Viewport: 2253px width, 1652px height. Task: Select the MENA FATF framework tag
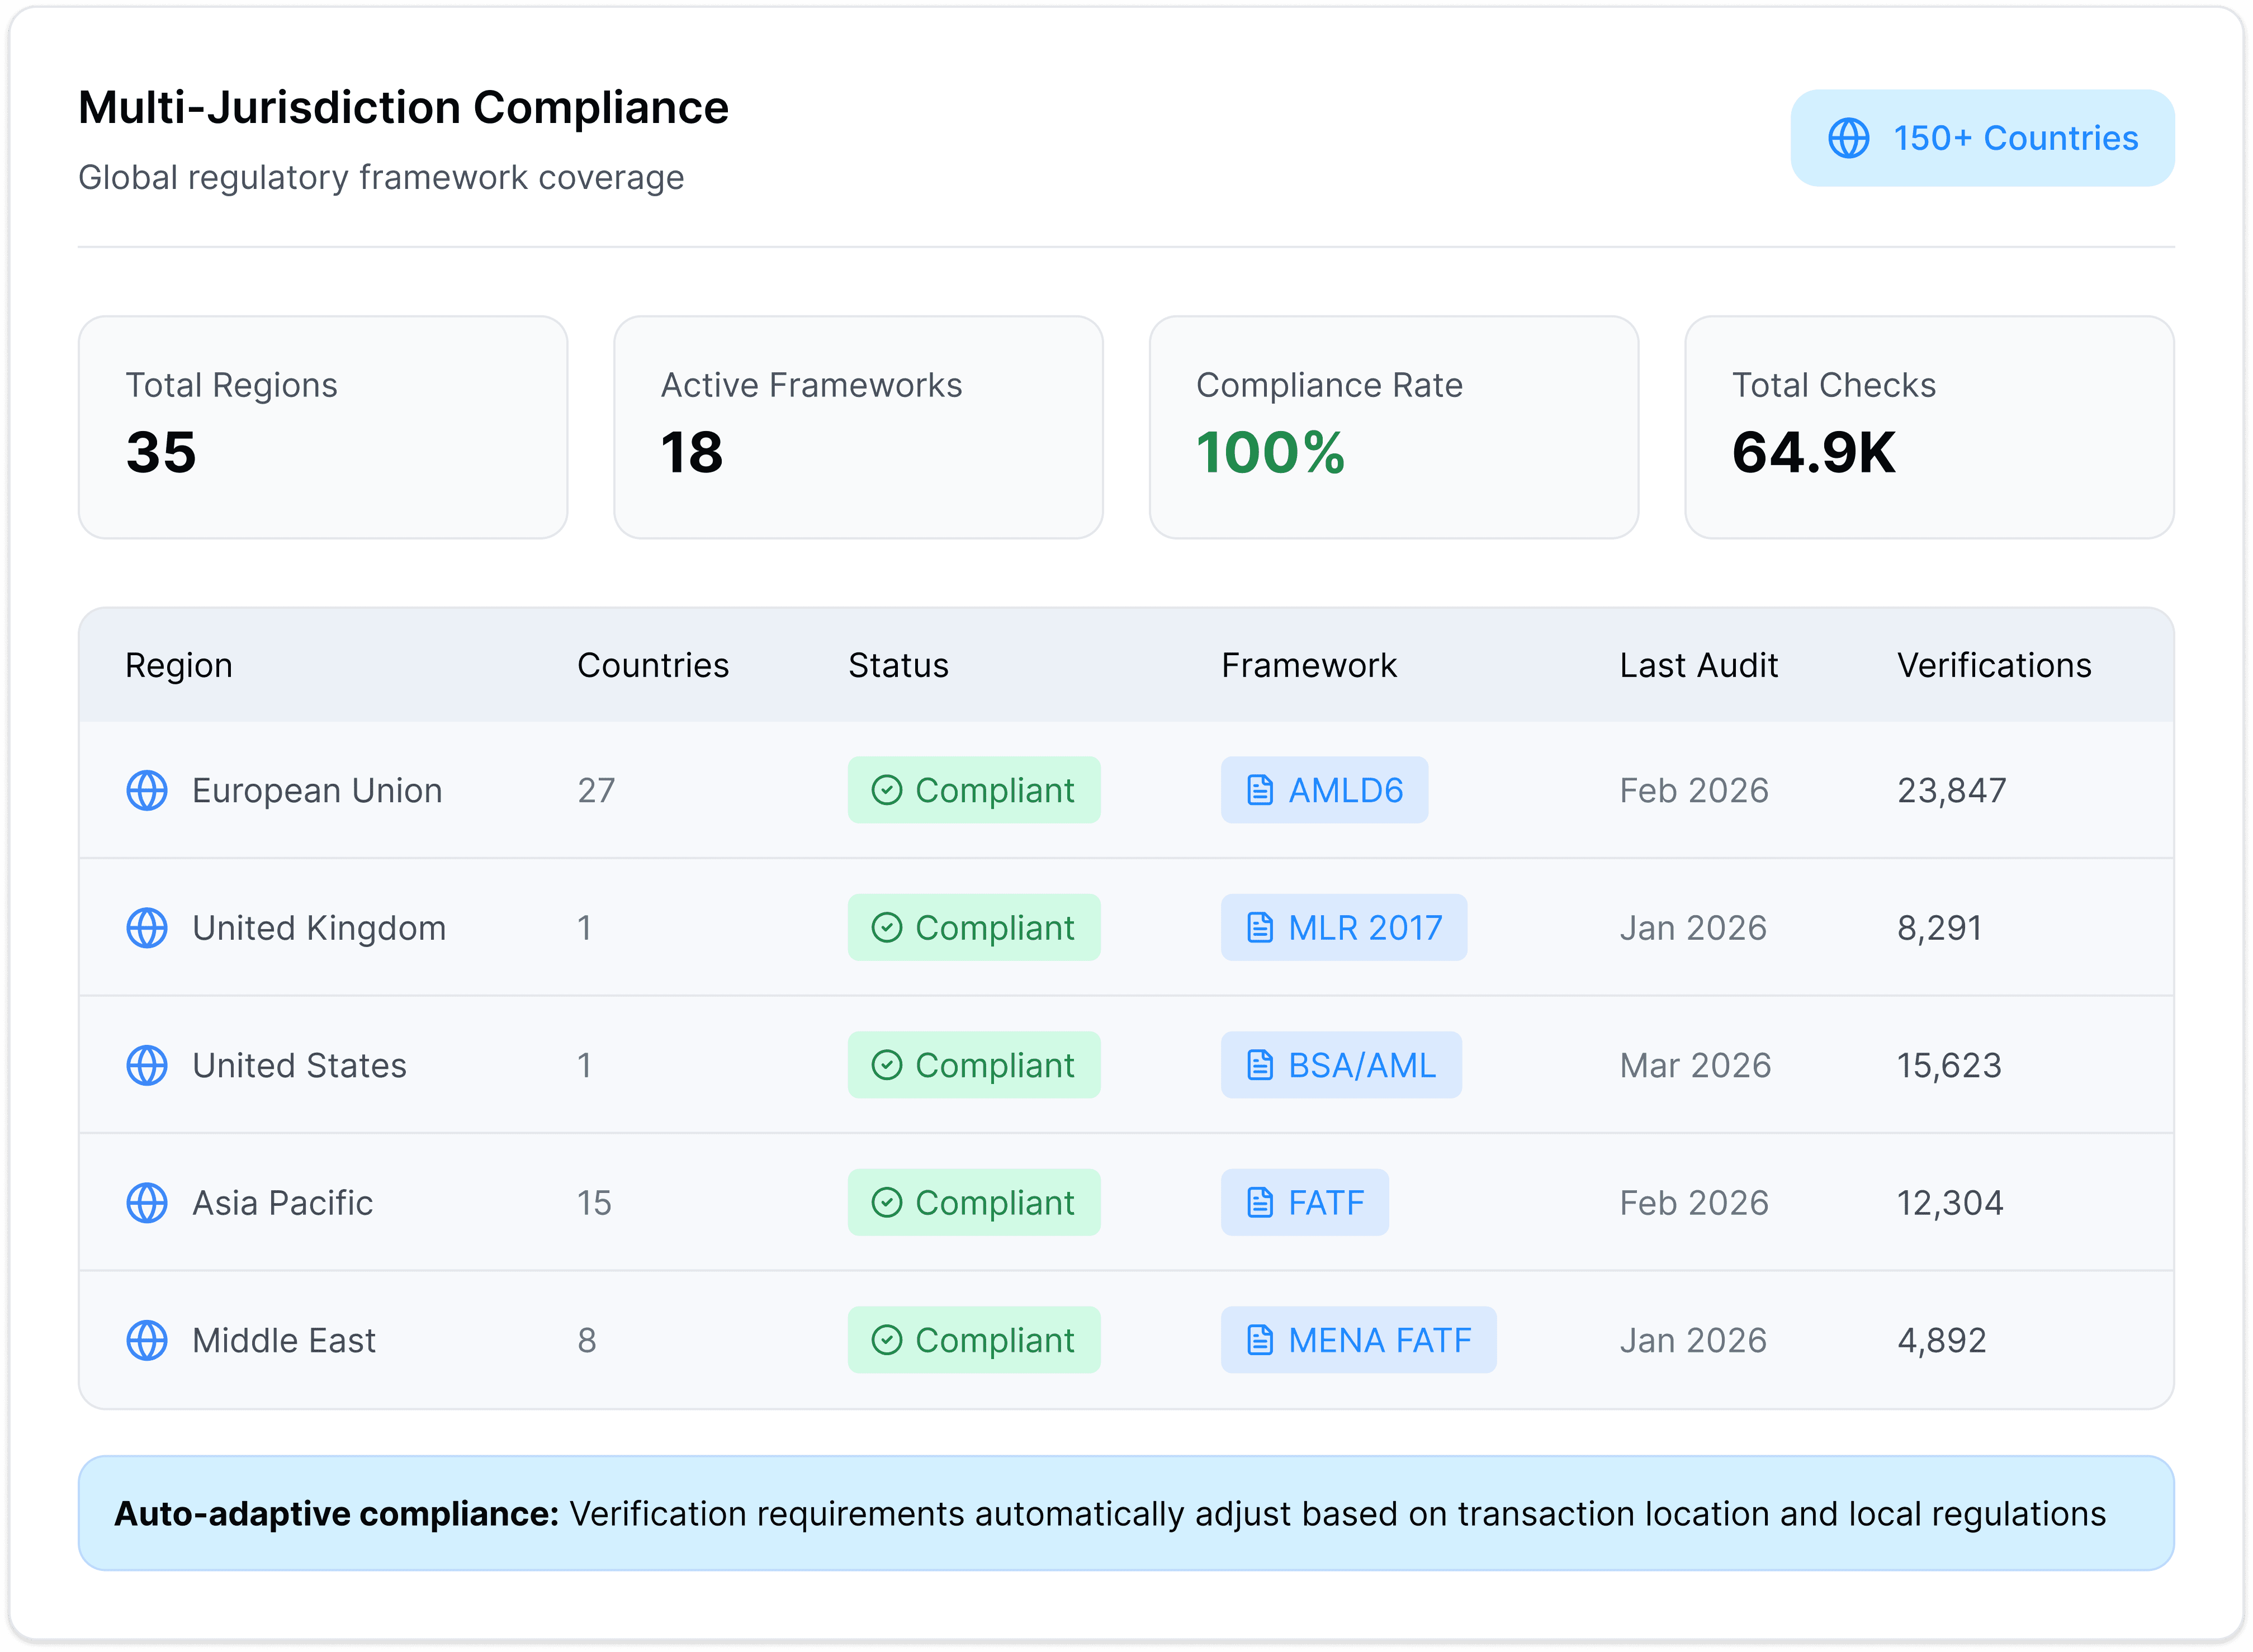[x=1357, y=1340]
